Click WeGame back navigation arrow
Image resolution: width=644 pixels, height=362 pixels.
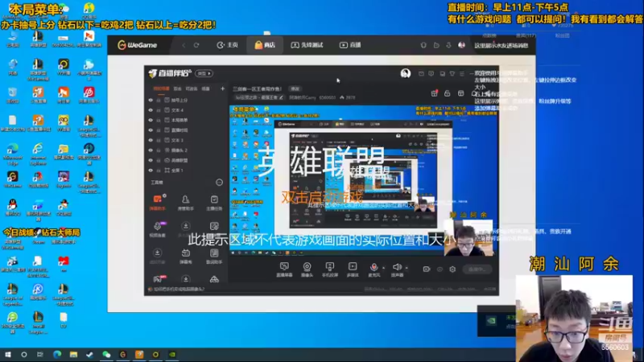pyautogui.click(x=184, y=45)
